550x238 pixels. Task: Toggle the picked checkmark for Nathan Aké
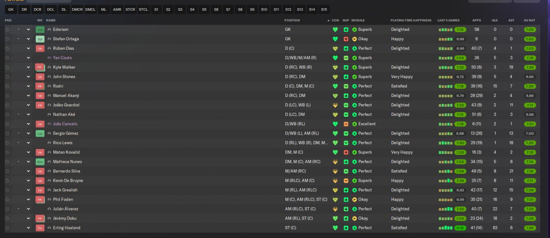tap(7, 114)
